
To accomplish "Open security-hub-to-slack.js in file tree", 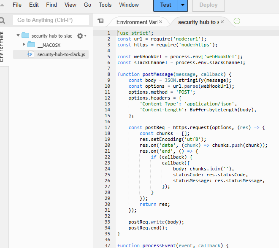I will point(61,54).
